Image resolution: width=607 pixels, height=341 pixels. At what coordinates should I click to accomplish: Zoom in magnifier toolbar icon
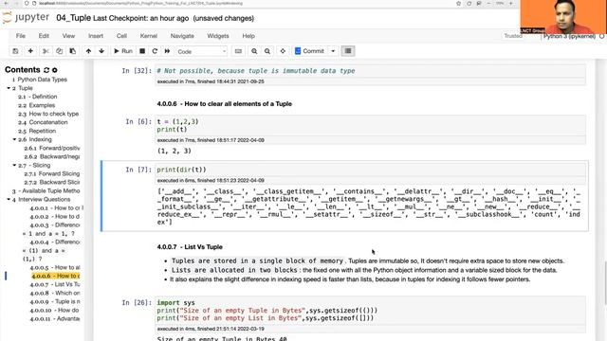click(254, 51)
